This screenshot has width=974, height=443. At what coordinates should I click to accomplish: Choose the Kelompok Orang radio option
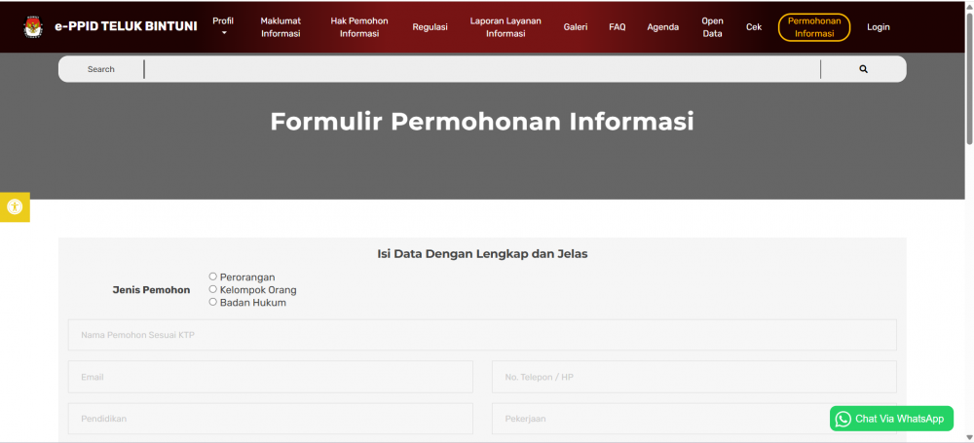click(x=213, y=289)
